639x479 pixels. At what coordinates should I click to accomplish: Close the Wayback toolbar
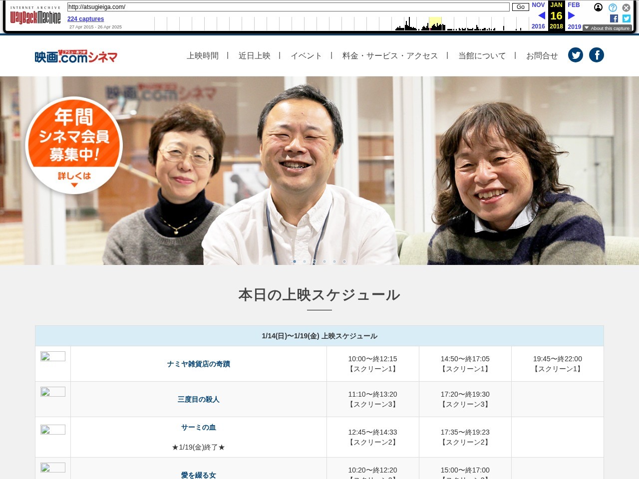pos(626,7)
